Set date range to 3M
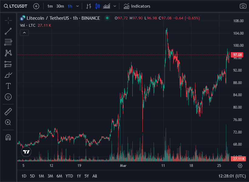 pos(50,176)
